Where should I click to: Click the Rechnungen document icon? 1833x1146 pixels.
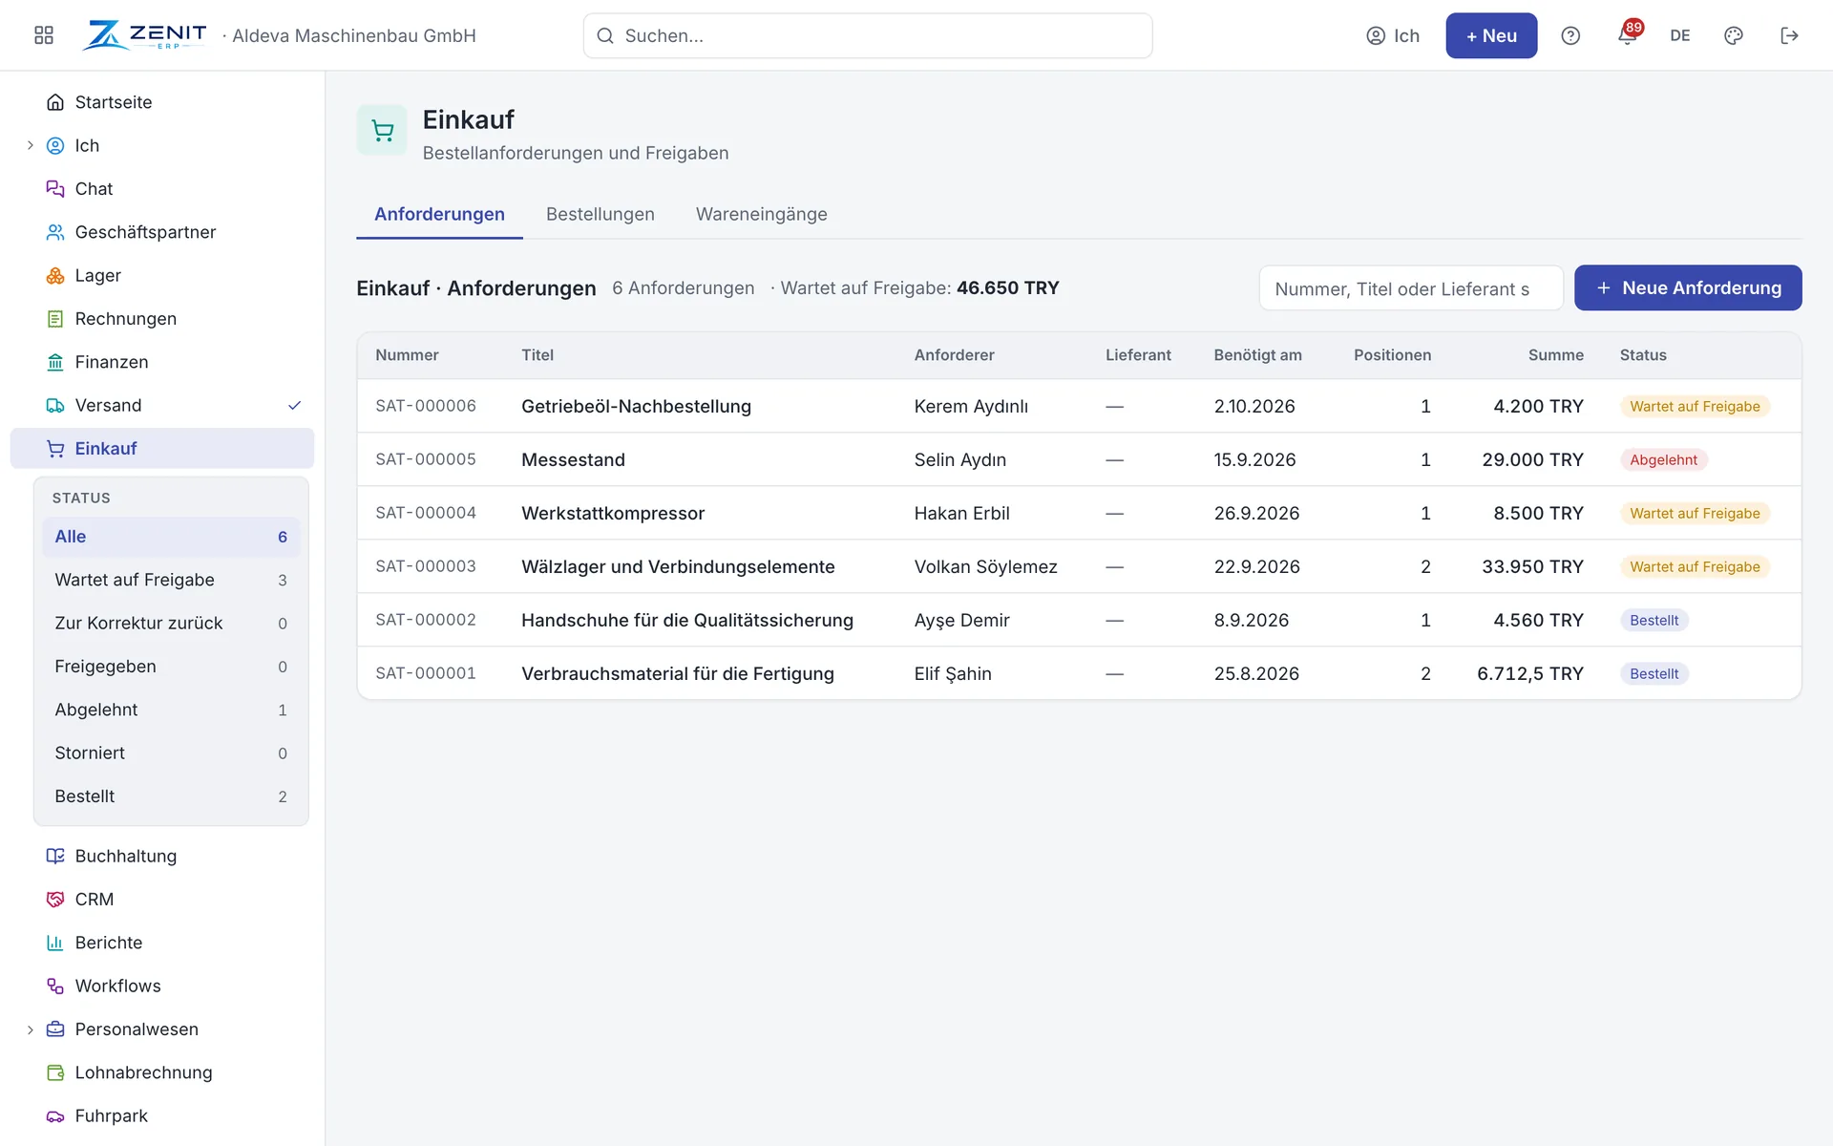click(55, 319)
